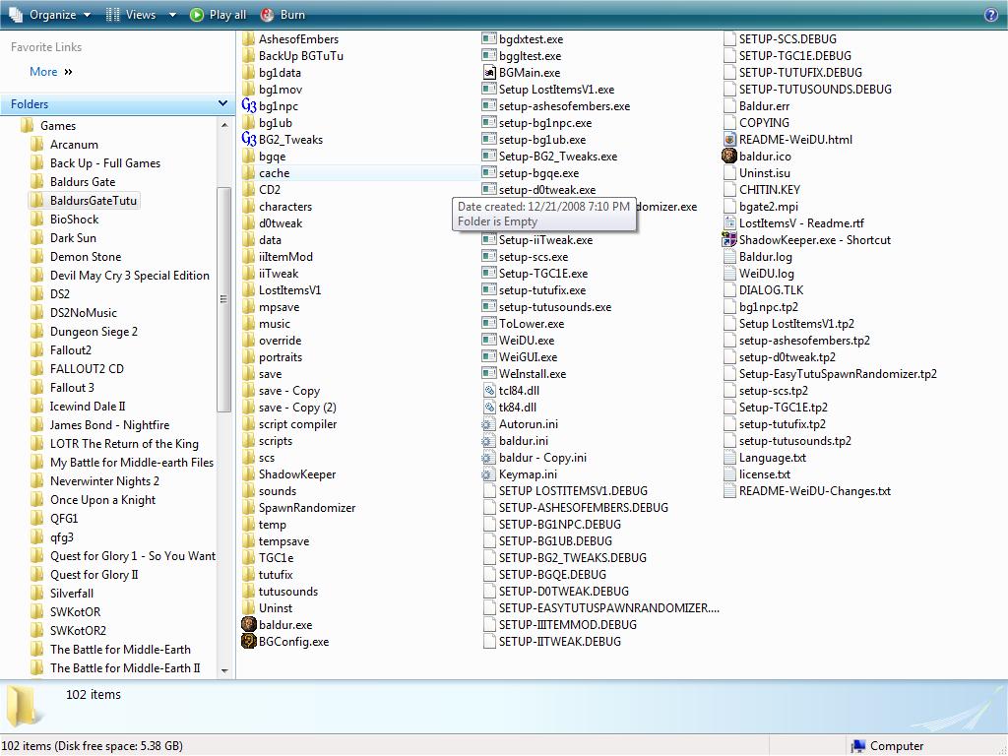Viewport: 1008px width, 756px height.
Task: Select the README-WeiDU.html file icon
Action: (729, 140)
